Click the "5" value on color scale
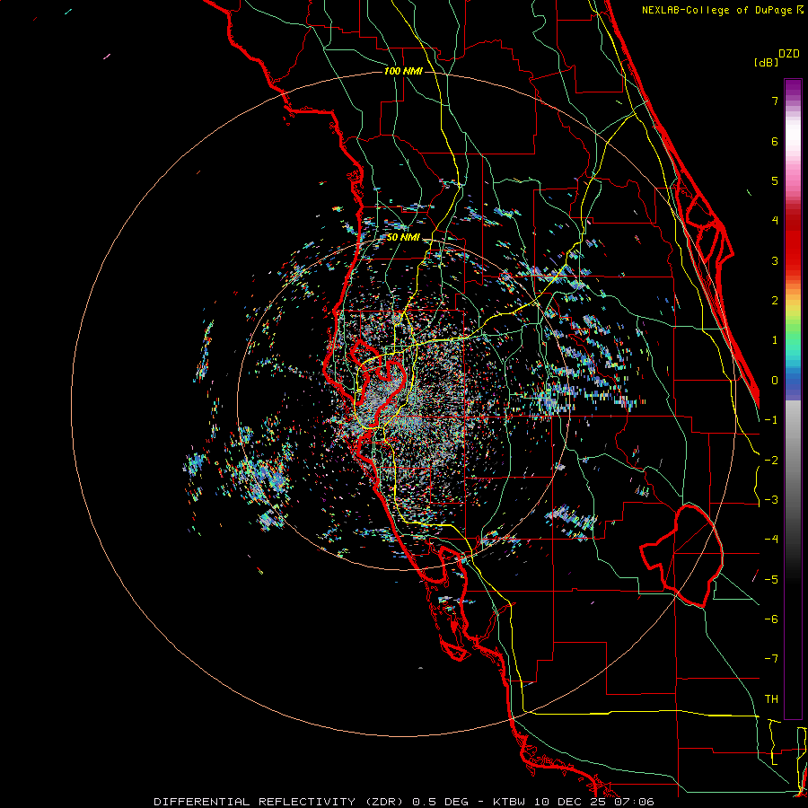Image resolution: width=808 pixels, height=808 pixels. (775, 180)
